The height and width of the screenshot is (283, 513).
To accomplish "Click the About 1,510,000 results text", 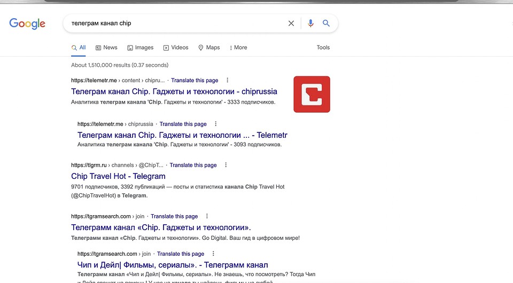I will click(120, 65).
